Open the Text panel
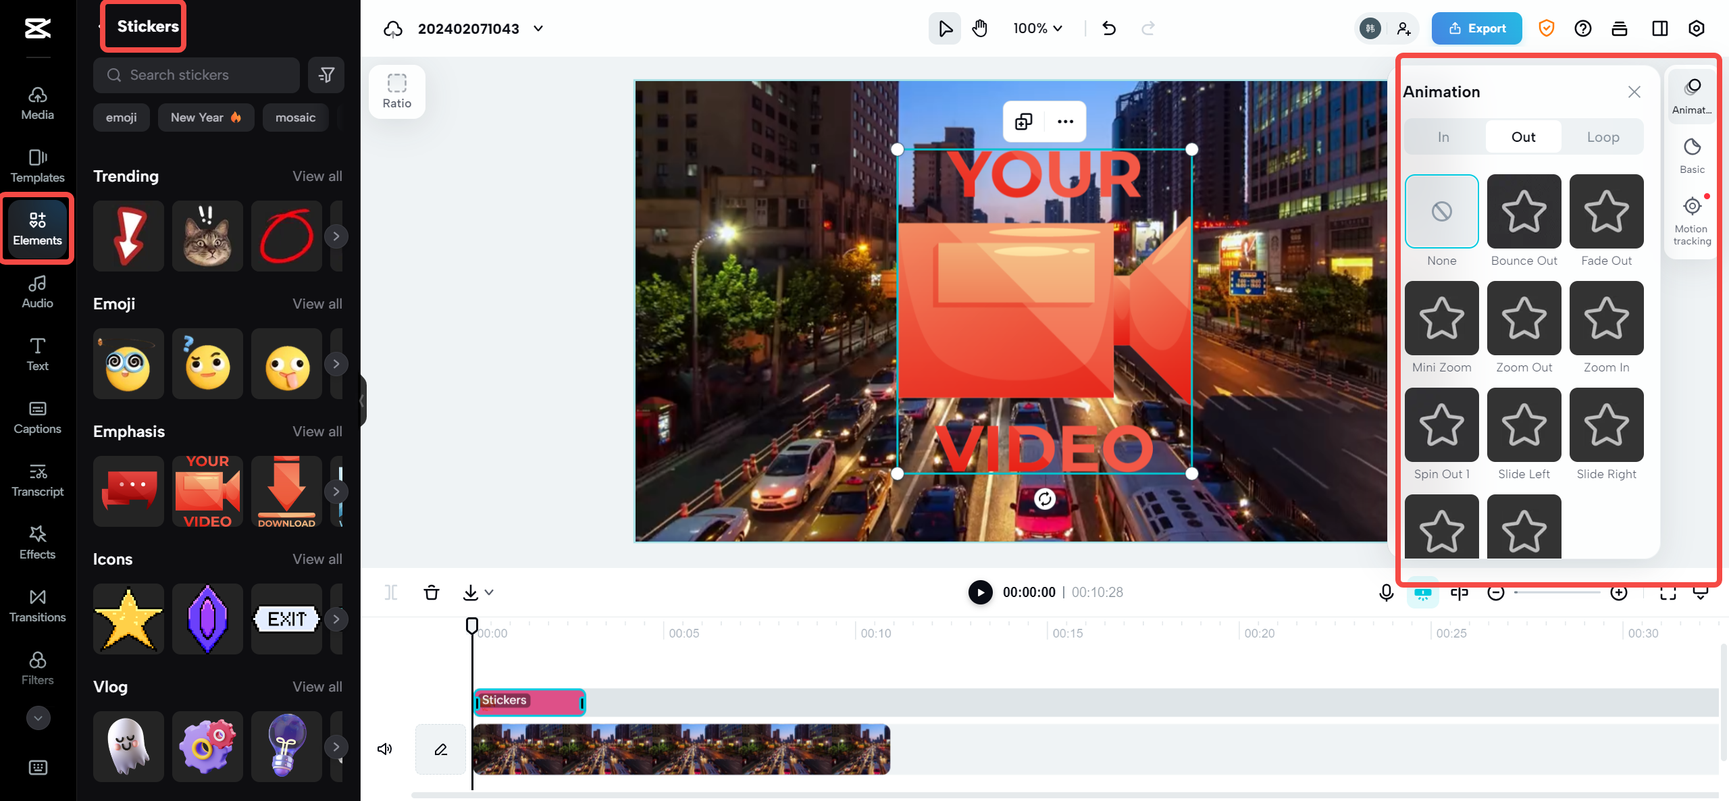1729x801 pixels. 37,354
